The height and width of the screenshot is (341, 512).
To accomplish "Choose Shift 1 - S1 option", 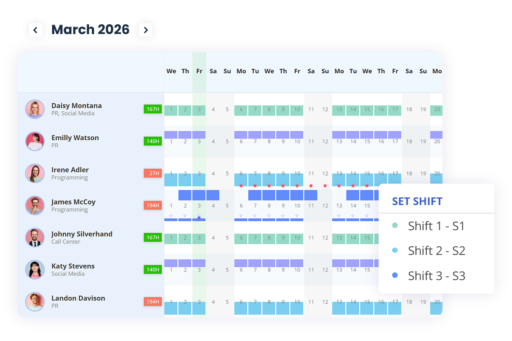I will [x=436, y=226].
